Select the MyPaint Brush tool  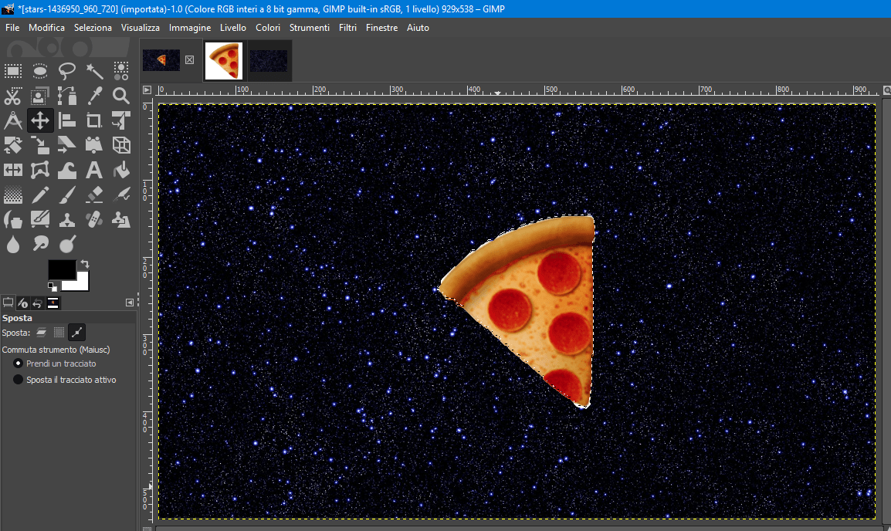40,219
